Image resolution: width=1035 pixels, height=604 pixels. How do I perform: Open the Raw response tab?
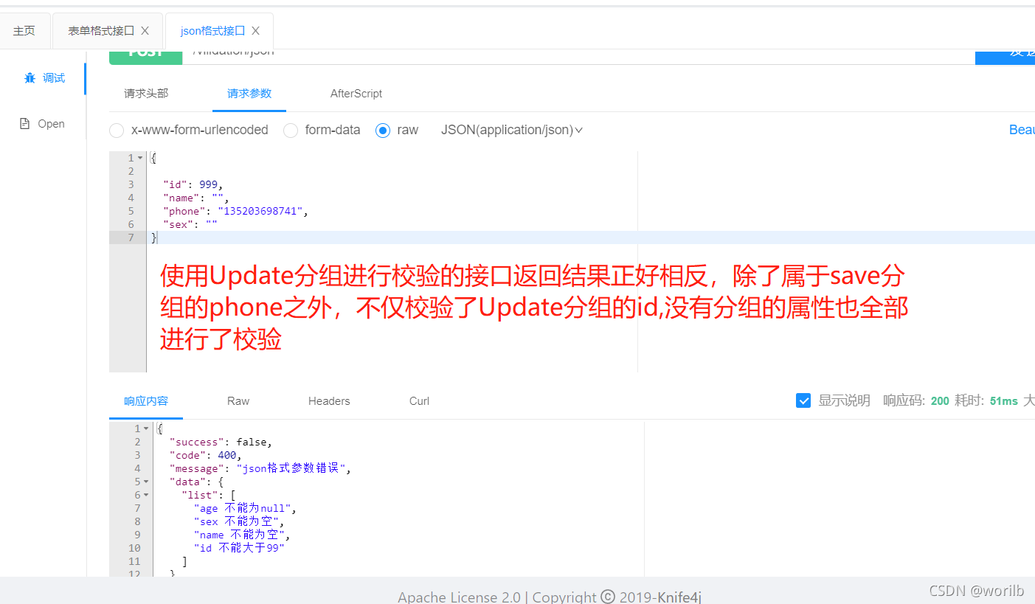(238, 401)
